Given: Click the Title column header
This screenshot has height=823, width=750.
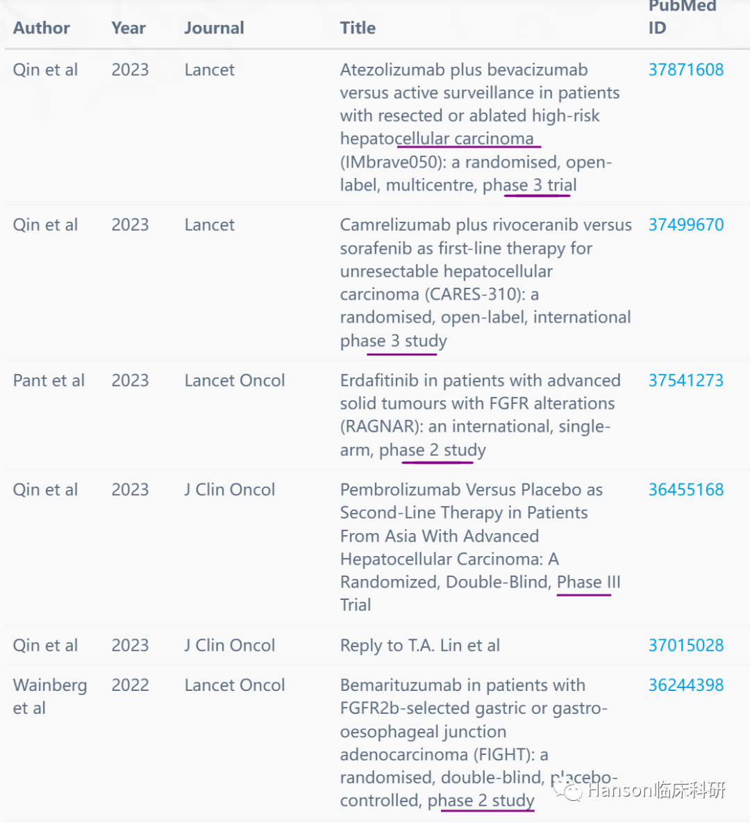Looking at the screenshot, I should [x=358, y=28].
